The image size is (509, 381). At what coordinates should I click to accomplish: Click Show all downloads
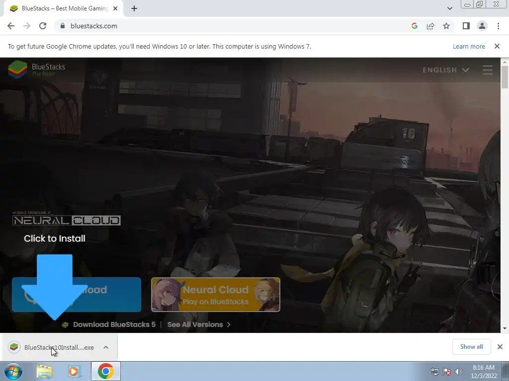[471, 347]
